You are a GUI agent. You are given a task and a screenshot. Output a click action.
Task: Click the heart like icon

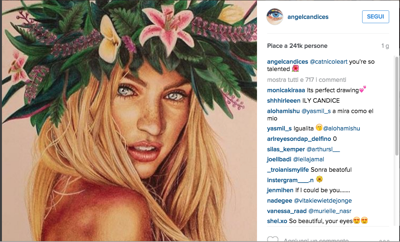pyautogui.click(x=272, y=239)
